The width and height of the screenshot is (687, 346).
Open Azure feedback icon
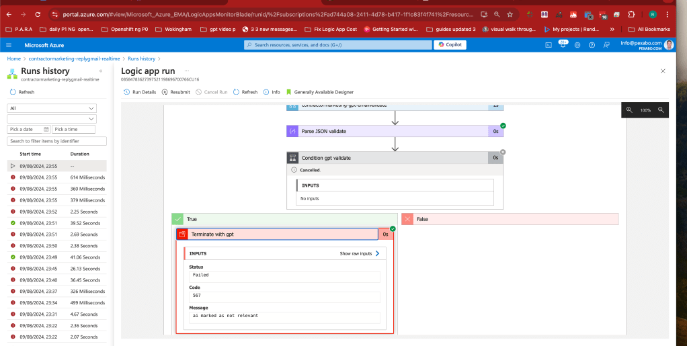pyautogui.click(x=606, y=45)
